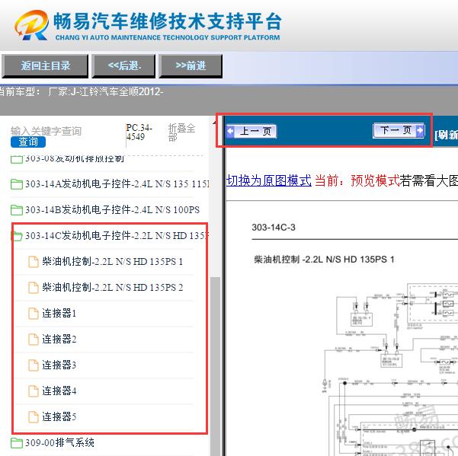Screen dimensions: 458x456
Task: Focus the 输入关键字查询 search field
Action: click(x=46, y=131)
